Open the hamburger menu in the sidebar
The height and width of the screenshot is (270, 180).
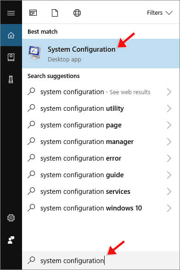[x=11, y=13]
